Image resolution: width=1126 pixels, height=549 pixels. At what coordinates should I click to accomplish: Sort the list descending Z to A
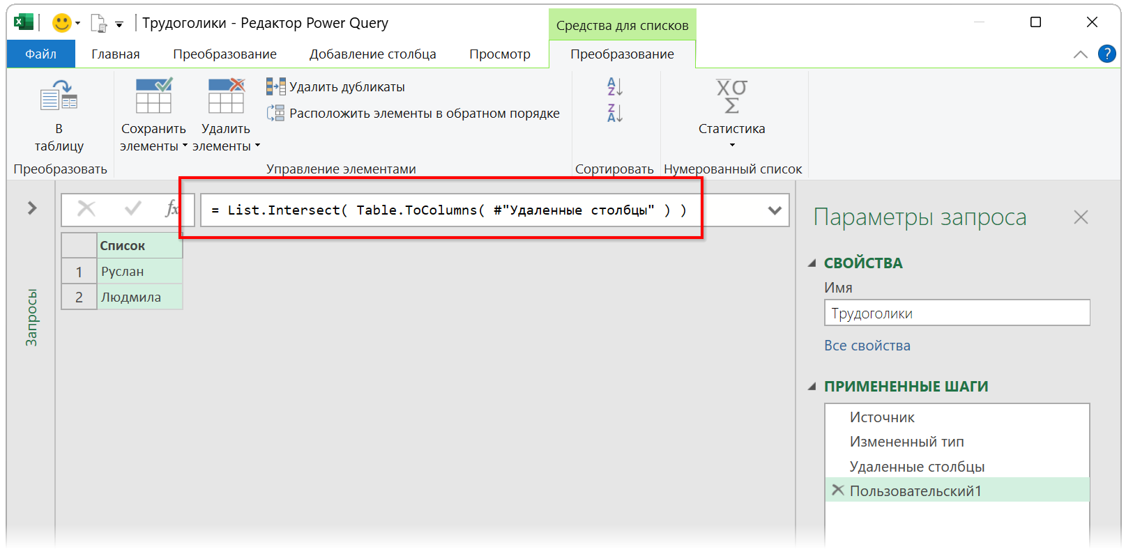(614, 113)
